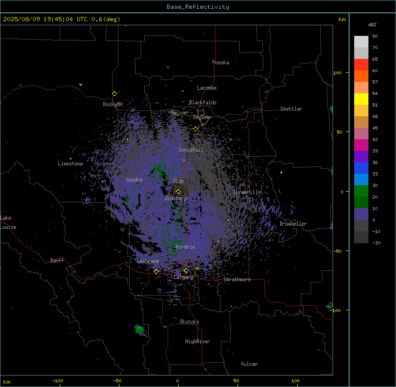Click the green echo blob southwest of Okotoks
This screenshot has width=396, height=387.
[x=140, y=330]
